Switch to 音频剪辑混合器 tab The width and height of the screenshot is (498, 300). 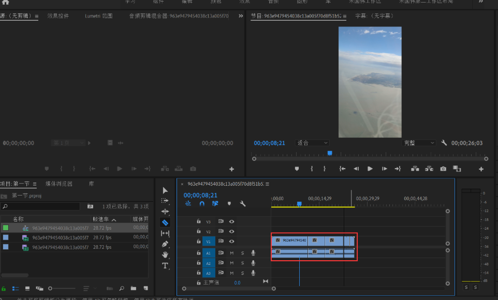pos(179,16)
